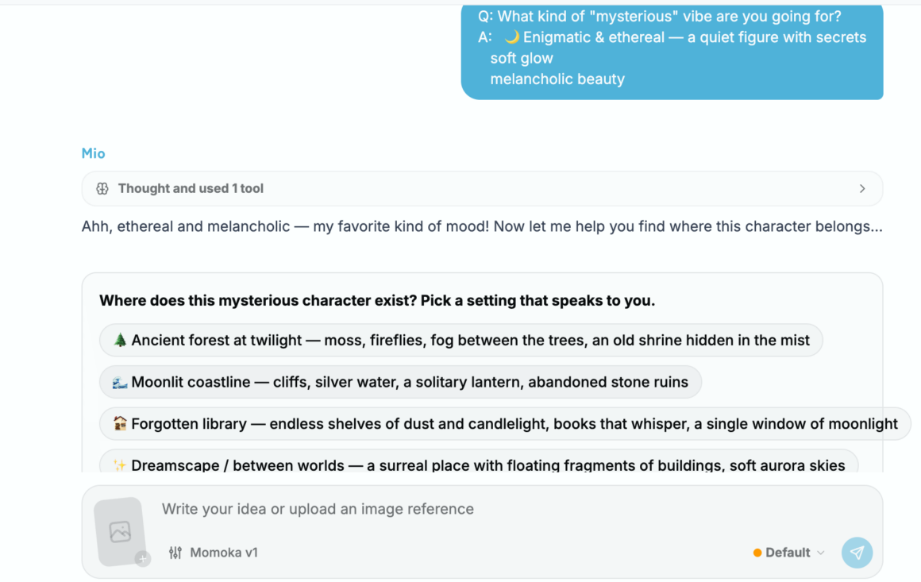Choose the Moonlit coastline setting
Viewport: 921px width, 582px height.
coord(401,382)
